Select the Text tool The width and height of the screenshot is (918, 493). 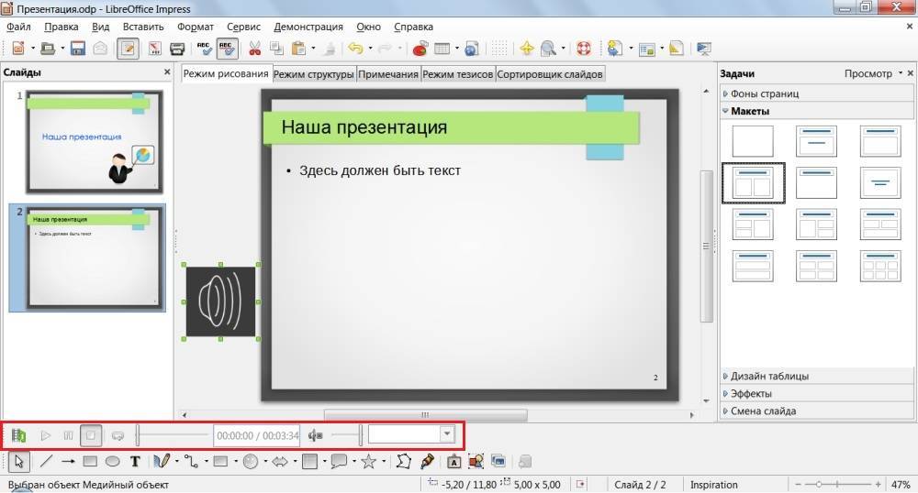pyautogui.click(x=135, y=462)
